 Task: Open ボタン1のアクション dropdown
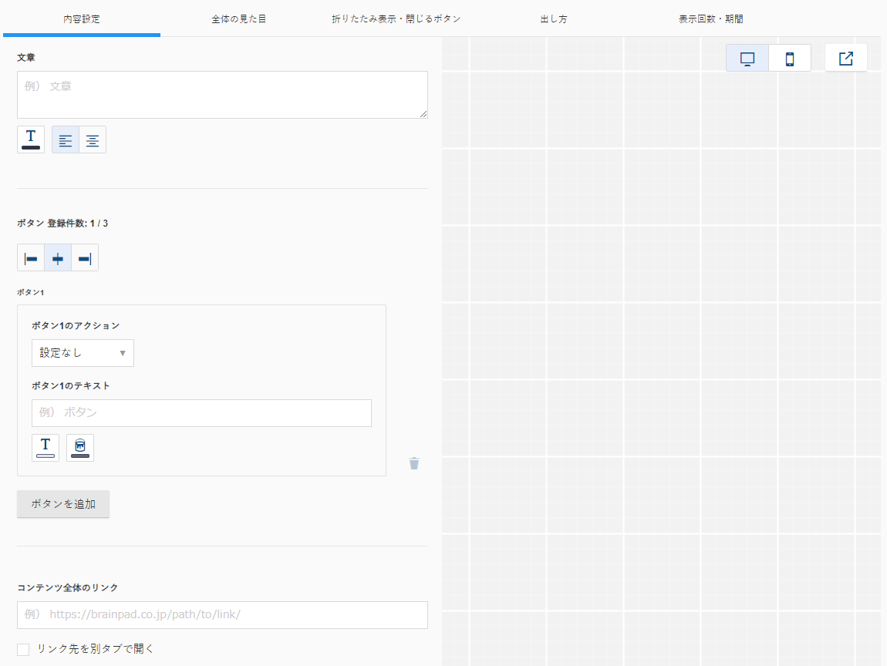83,353
